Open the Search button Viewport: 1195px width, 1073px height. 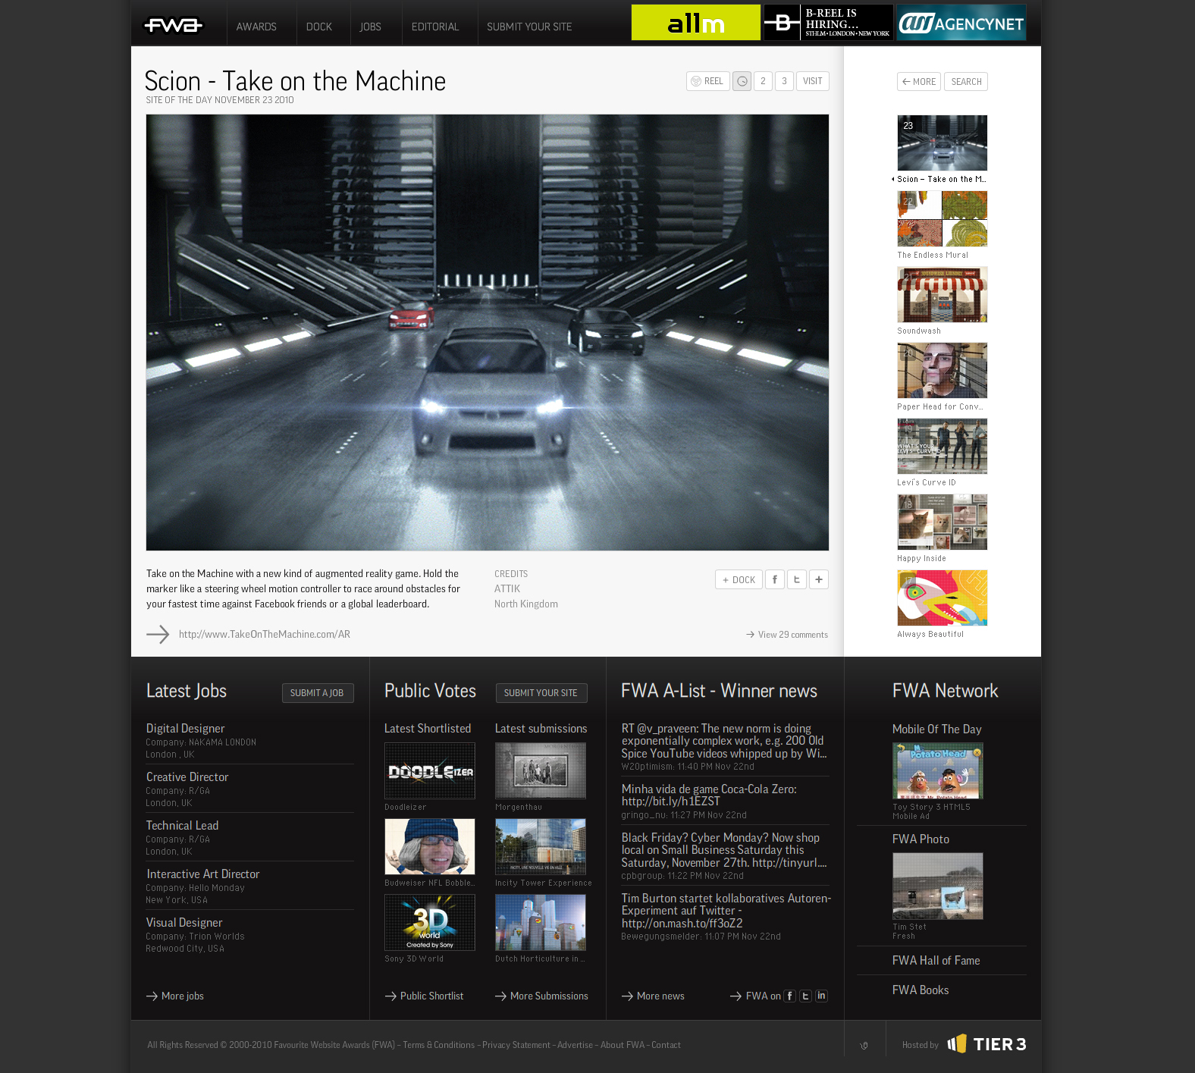pyautogui.click(x=966, y=82)
